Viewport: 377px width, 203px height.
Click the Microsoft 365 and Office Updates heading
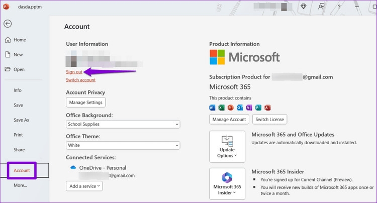pyautogui.click(x=293, y=135)
